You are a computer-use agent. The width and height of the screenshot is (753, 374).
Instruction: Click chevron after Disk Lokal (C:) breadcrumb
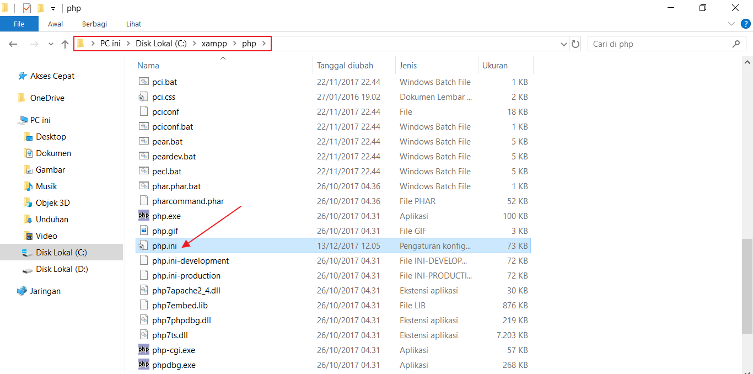click(193, 44)
